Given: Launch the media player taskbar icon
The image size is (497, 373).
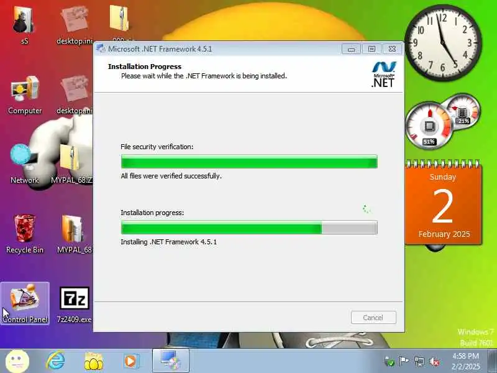Looking at the screenshot, I should tap(131, 361).
